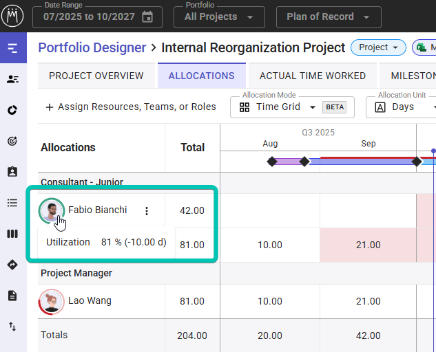Expand the Portfolio All Projects dropdown
The height and width of the screenshot is (352, 436).
[218, 16]
